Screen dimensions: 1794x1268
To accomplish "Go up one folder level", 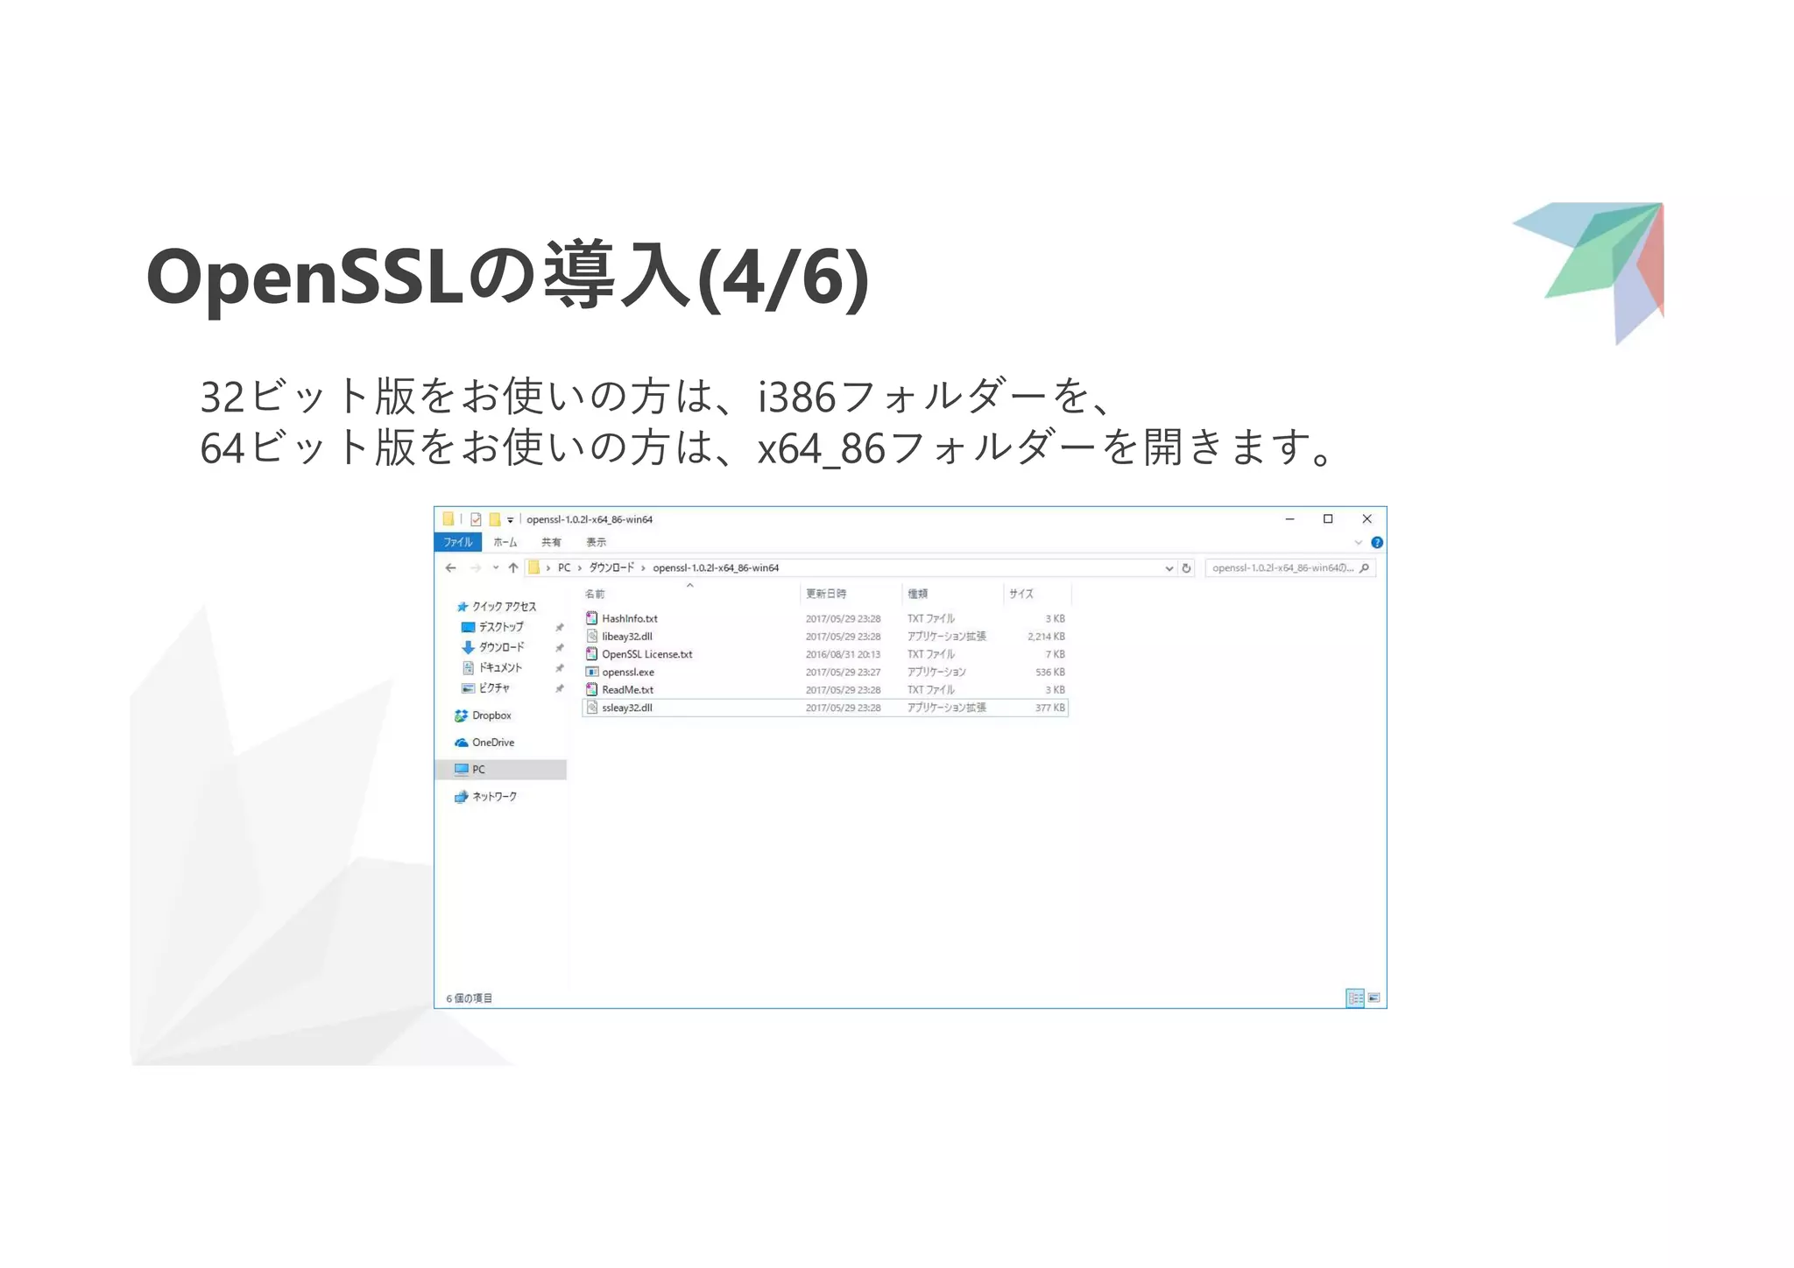I will (x=513, y=567).
